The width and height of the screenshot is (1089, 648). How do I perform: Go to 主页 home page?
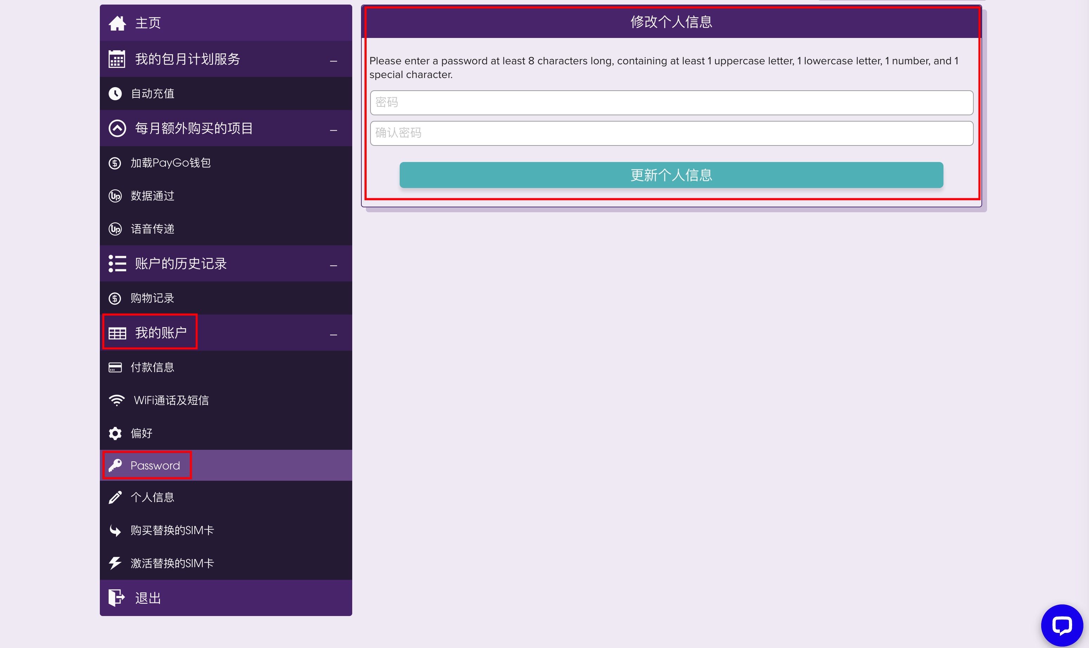pos(226,23)
